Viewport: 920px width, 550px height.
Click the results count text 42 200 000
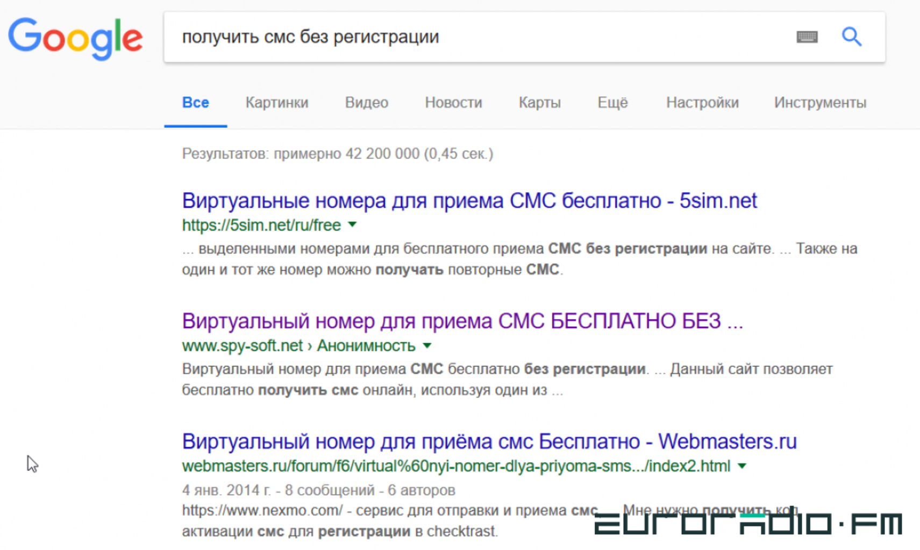pyautogui.click(x=337, y=154)
